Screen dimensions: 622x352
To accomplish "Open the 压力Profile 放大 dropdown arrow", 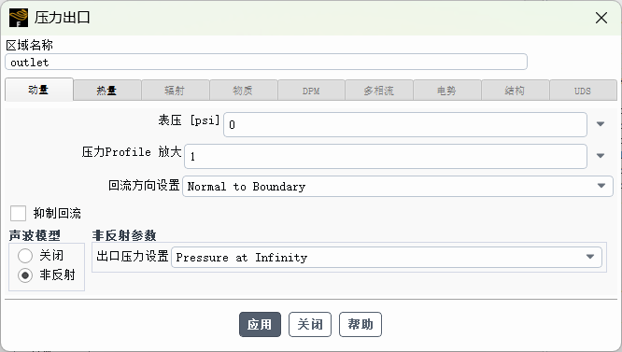I will 601,156.
